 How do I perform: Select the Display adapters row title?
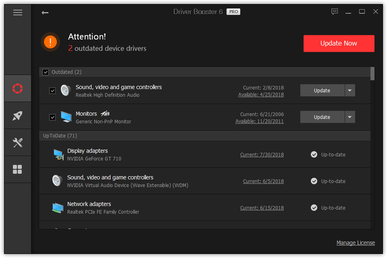point(88,151)
